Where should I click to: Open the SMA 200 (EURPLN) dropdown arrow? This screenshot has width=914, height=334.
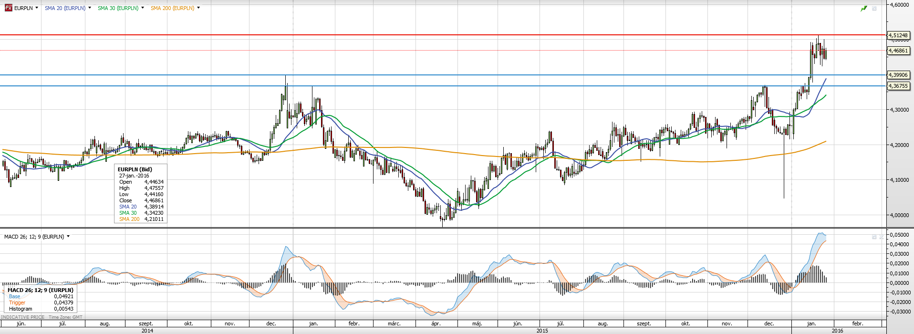tap(198, 8)
